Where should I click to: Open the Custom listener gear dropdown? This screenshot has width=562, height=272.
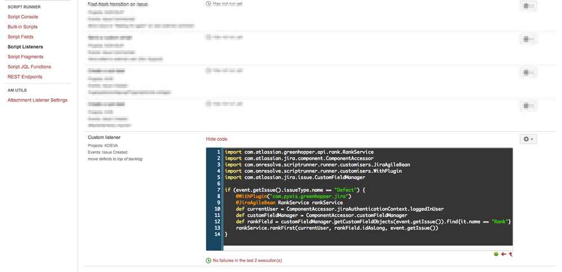[528, 139]
